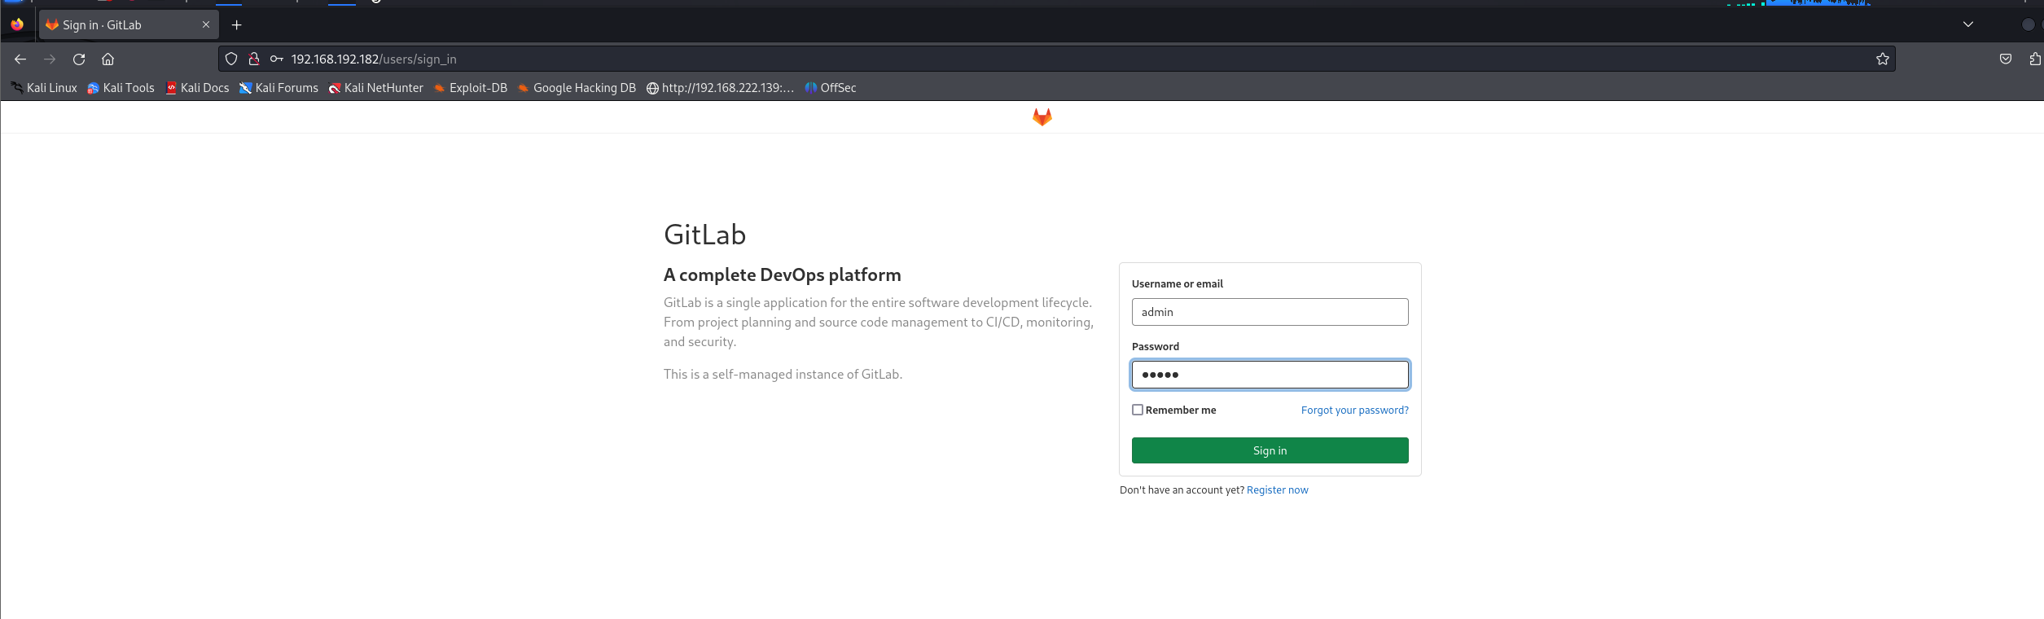
Task: Open the Google Hacking DB bookmark
Action: (x=577, y=88)
